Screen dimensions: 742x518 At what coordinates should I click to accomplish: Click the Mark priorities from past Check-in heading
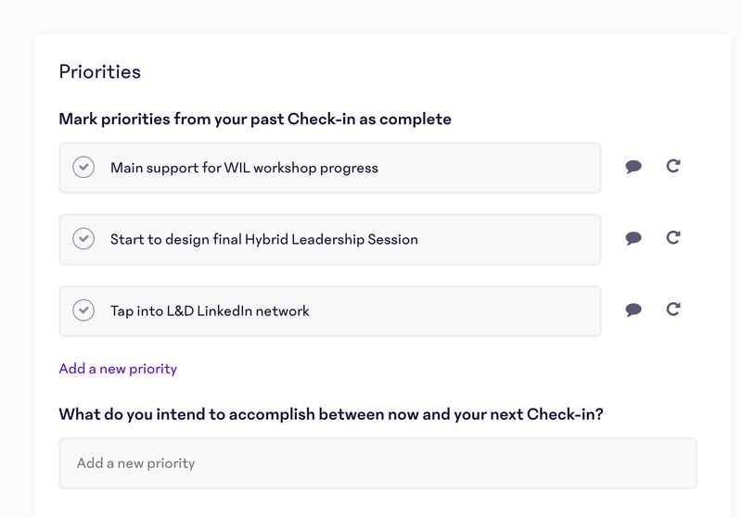255,119
